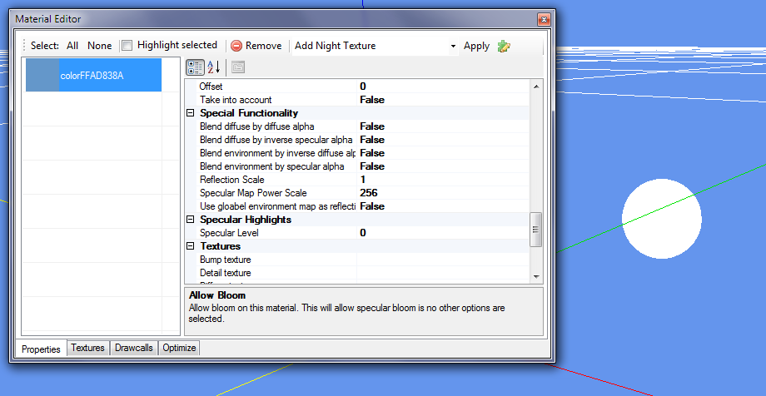The width and height of the screenshot is (766, 396).
Task: Collapse the Specular Highlights category
Action: pyautogui.click(x=191, y=220)
